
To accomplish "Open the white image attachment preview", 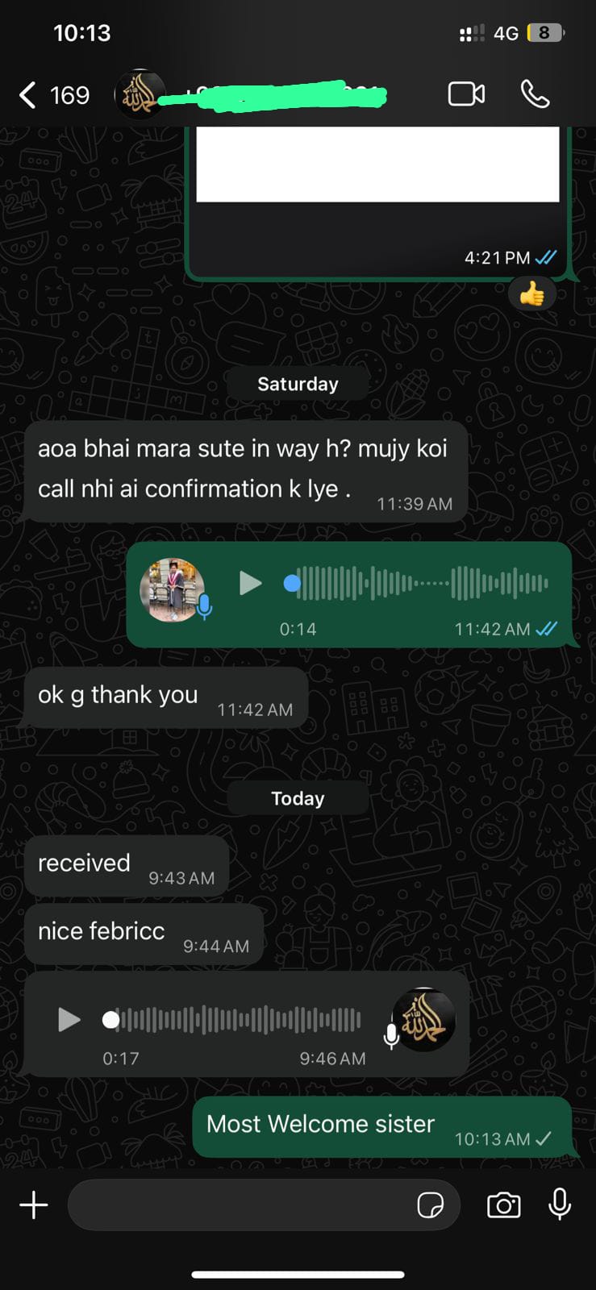I will pos(377,164).
